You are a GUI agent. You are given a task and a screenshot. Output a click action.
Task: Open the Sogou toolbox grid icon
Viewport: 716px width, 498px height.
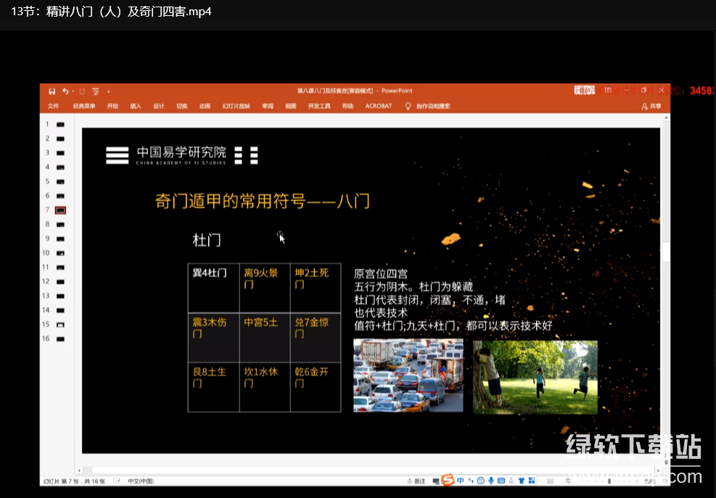coord(531,481)
